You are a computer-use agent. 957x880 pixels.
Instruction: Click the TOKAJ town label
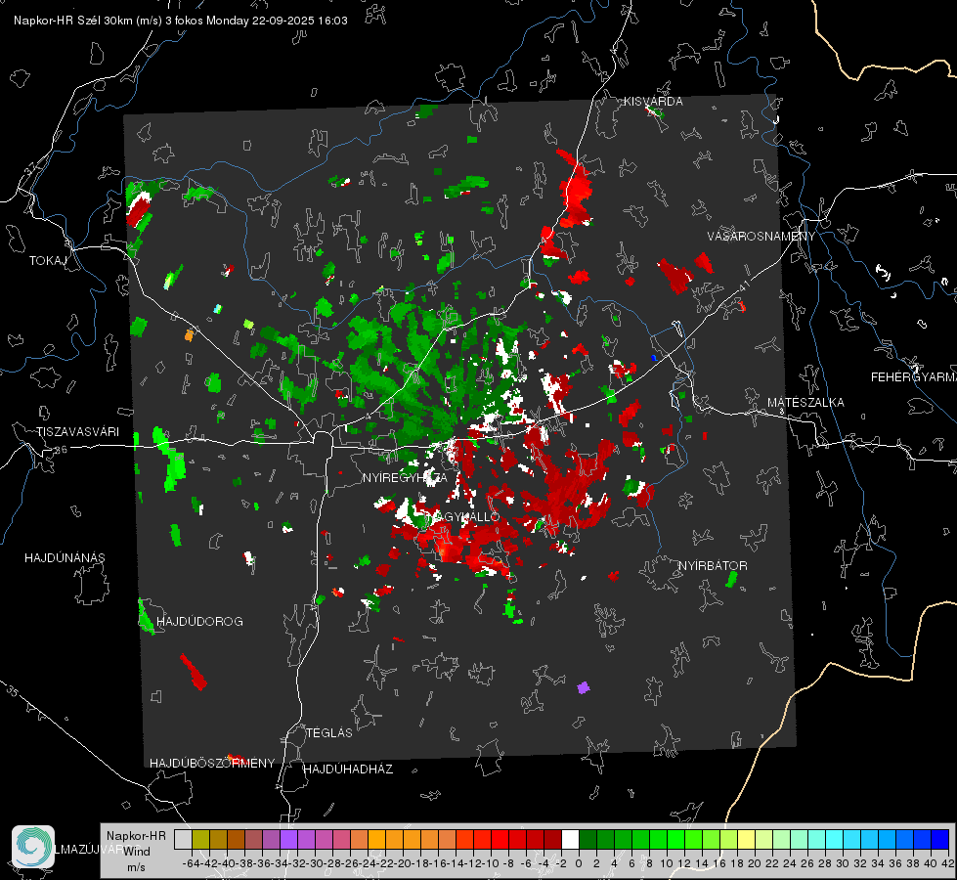click(x=48, y=261)
